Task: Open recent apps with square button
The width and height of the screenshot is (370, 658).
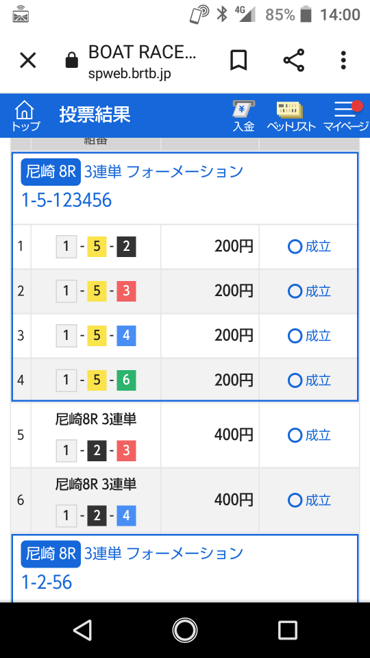Action: pyautogui.click(x=288, y=631)
